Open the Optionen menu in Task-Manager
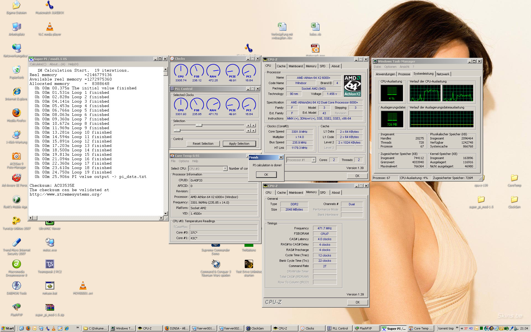Viewport: 531px width, 332px height. click(x=390, y=67)
